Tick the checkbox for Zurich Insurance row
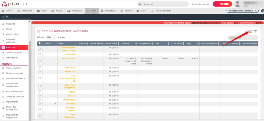264x121 pixels. [x=39, y=49]
